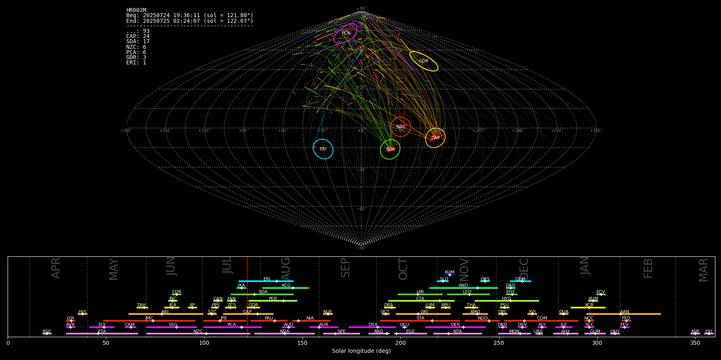Select the cyan ERI radiant circle on map
Image resolution: width=721 pixels, height=360 pixels.
(x=323, y=149)
